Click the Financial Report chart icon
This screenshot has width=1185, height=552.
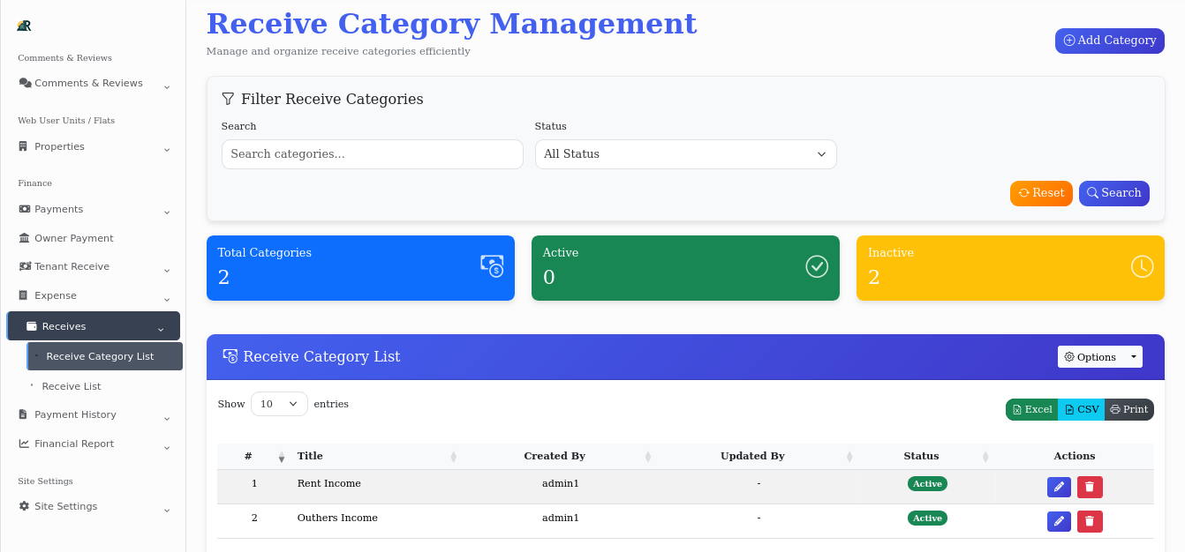[x=24, y=444]
